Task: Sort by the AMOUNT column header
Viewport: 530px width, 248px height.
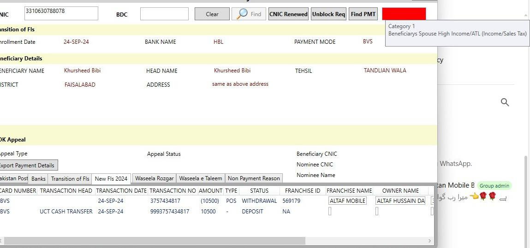Action: point(210,191)
